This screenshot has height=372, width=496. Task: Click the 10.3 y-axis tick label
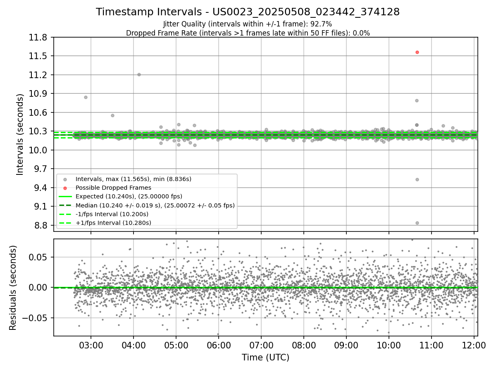coord(37,131)
